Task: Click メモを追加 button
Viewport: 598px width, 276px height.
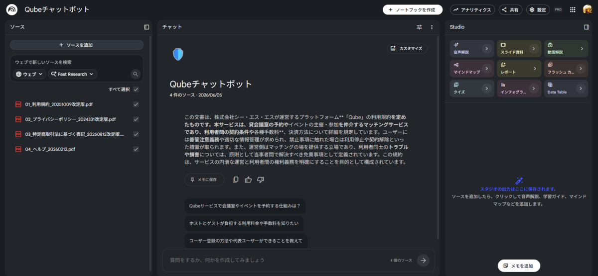Action: (519, 266)
